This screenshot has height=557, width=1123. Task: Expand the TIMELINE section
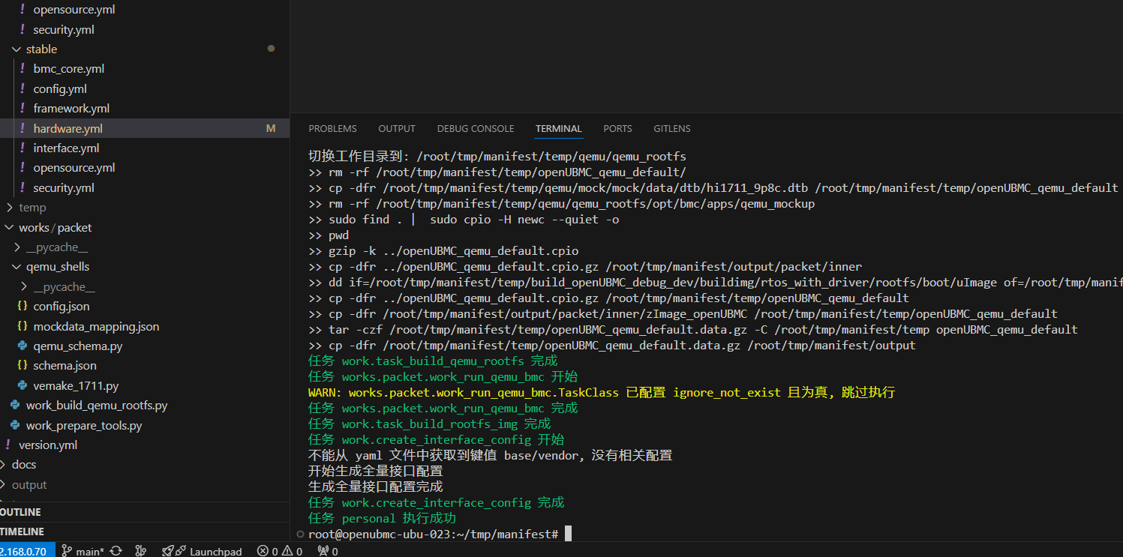(x=23, y=532)
